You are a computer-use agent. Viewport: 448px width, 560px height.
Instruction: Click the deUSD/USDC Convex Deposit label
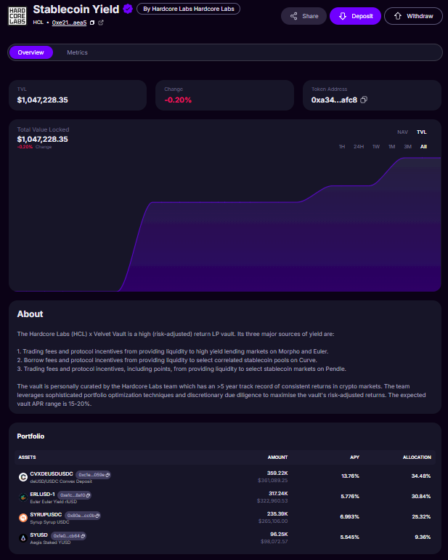61,481
